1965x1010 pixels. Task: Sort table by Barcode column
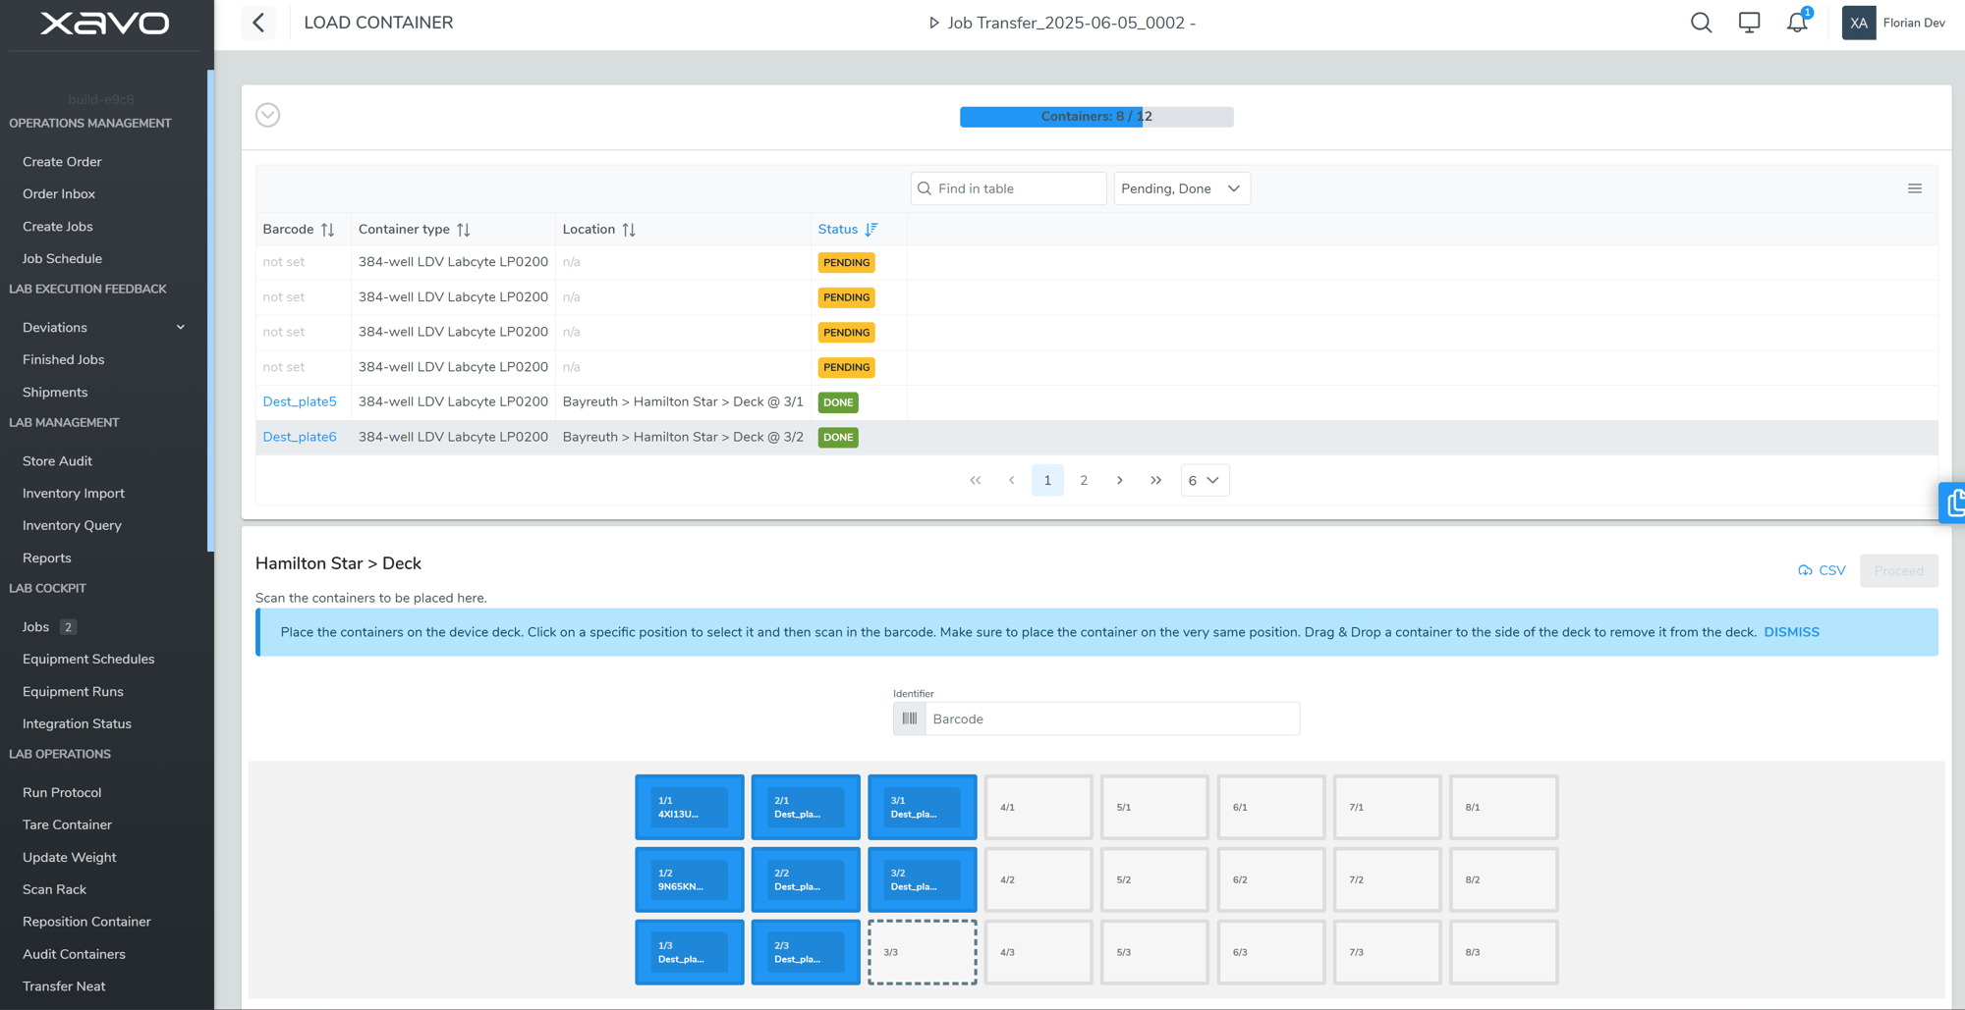pyautogui.click(x=328, y=230)
